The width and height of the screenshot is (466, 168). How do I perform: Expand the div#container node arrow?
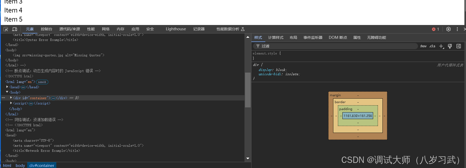tap(11, 98)
